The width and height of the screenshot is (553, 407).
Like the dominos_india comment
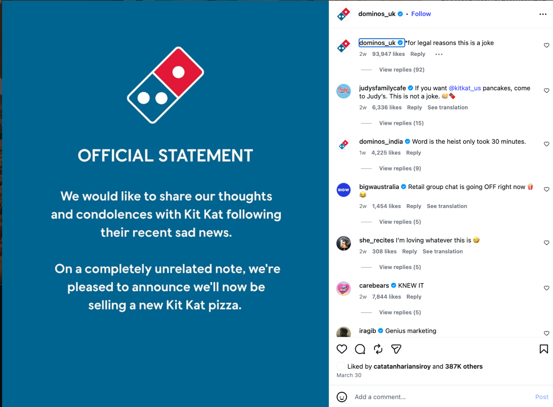click(x=546, y=144)
